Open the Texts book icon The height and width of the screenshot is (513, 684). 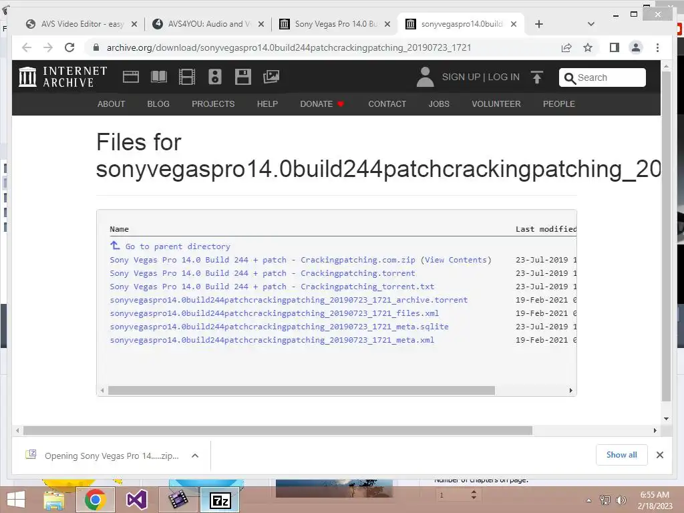(159, 77)
